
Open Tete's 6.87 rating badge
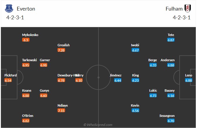[x=171, y=40]
